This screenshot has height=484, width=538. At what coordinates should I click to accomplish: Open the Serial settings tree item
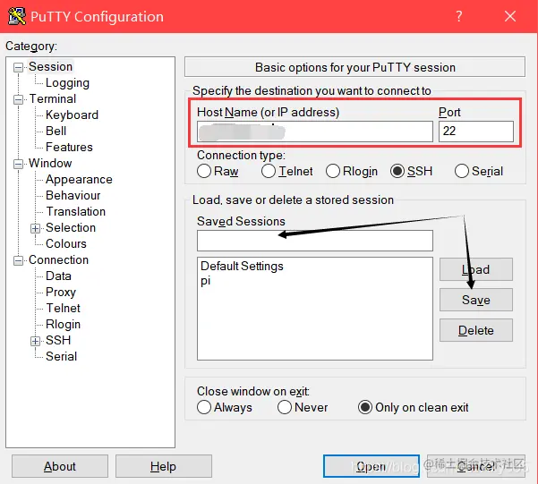[x=61, y=356]
